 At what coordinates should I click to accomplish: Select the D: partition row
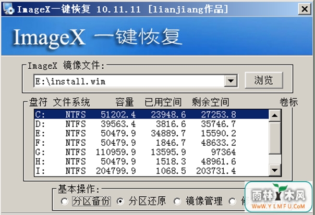tap(151, 124)
